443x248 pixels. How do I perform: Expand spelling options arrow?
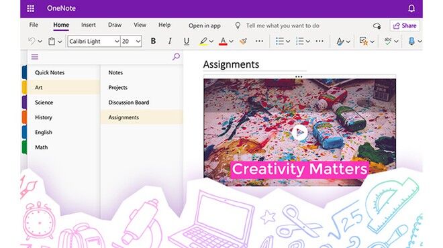tap(396, 42)
